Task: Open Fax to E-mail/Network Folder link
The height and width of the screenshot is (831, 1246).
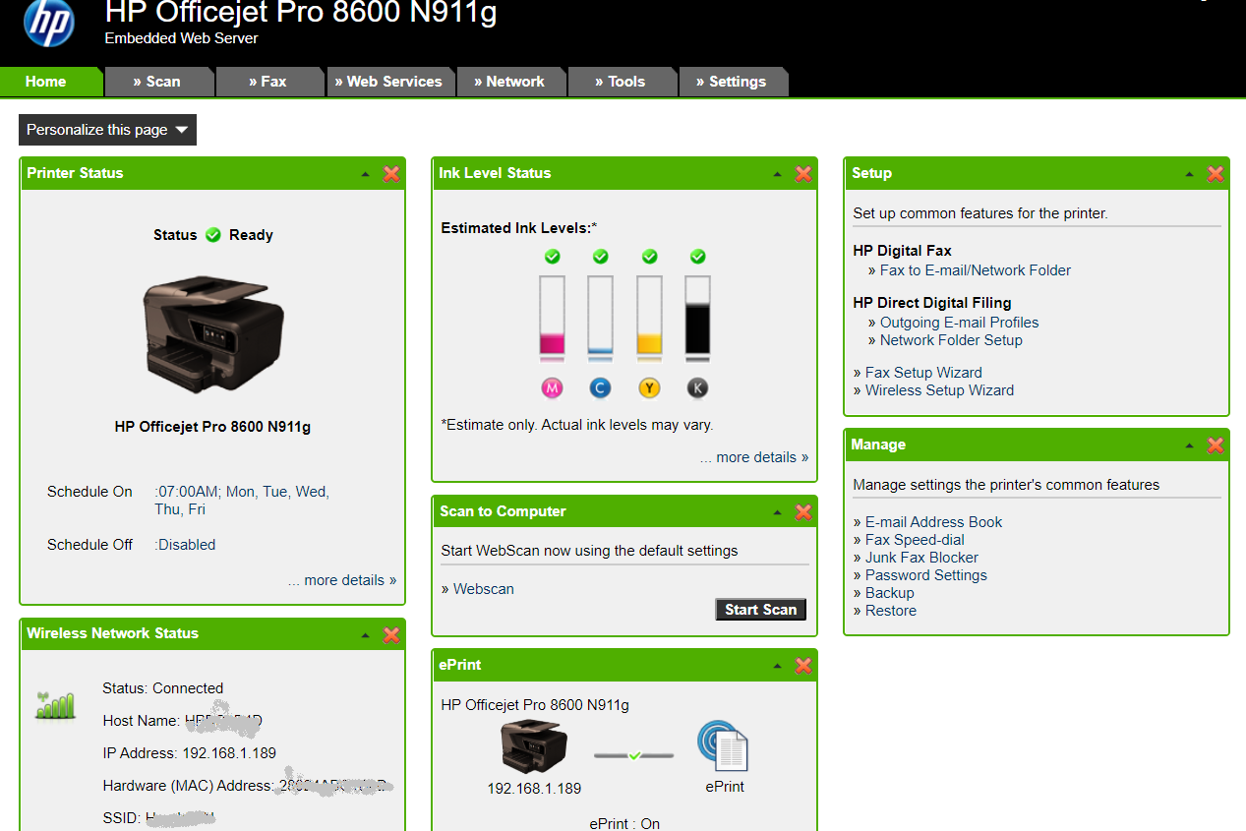Action: pyautogui.click(x=976, y=270)
